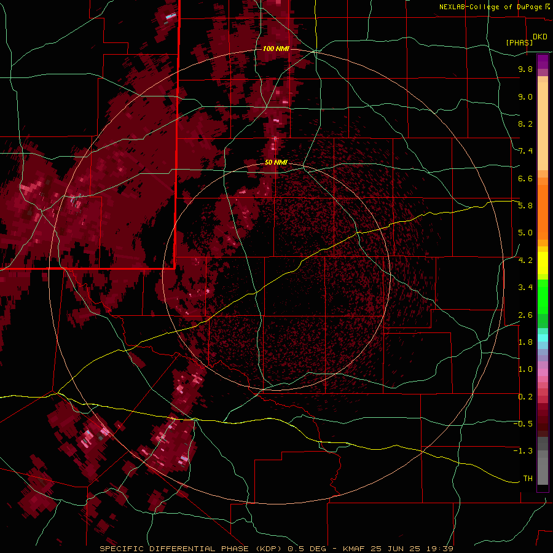Click the 50 NMI range ring label
This screenshot has width=553, height=553.
276,162
